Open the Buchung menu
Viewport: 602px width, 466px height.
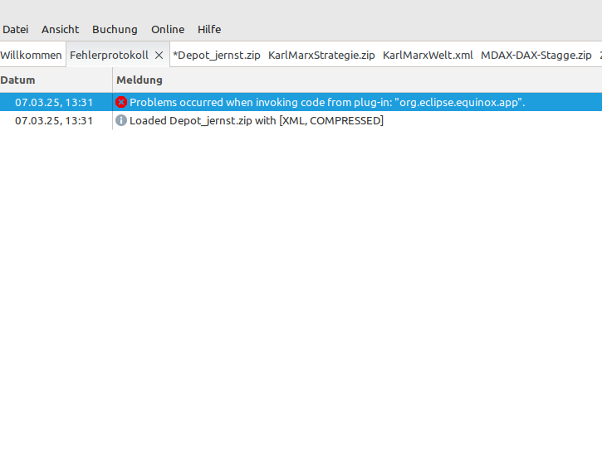point(115,29)
